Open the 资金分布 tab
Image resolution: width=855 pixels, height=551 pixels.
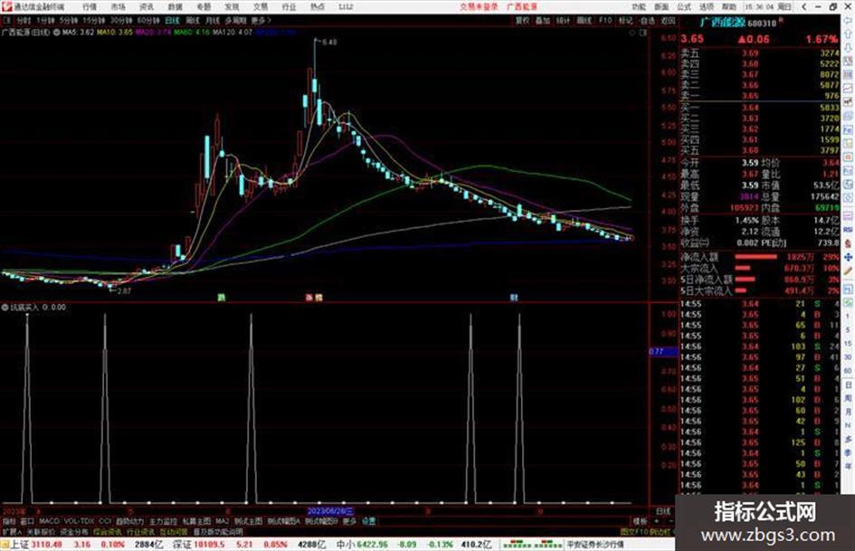point(74,531)
